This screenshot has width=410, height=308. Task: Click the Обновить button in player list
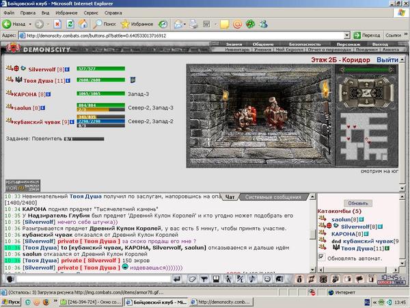(357, 203)
